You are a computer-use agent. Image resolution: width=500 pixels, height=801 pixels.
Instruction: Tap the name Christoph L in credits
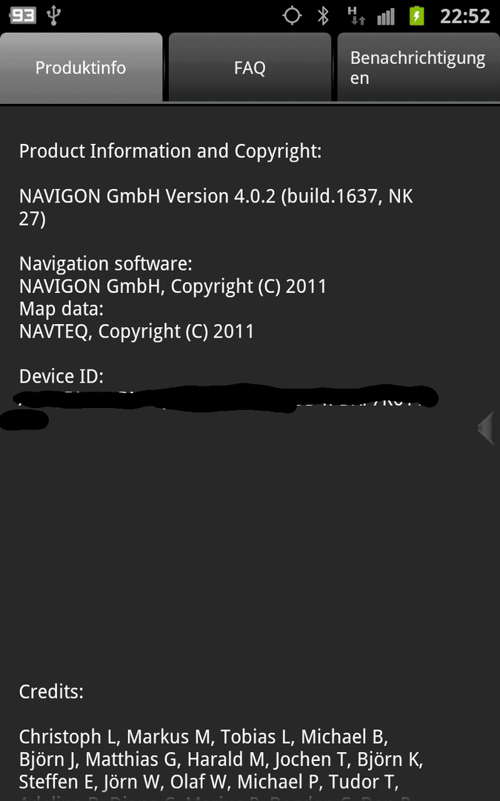(x=68, y=737)
